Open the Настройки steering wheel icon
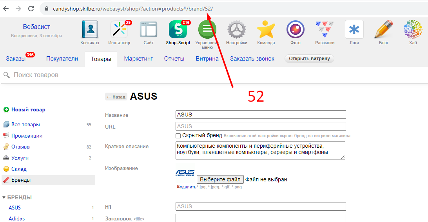Image resolution: width=428 pixels, height=222 pixels. (x=237, y=30)
